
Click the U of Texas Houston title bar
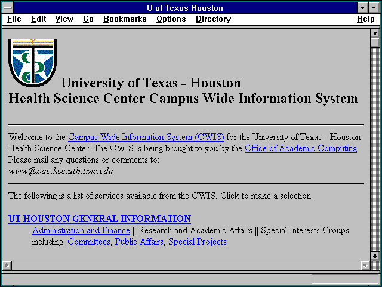click(x=185, y=8)
